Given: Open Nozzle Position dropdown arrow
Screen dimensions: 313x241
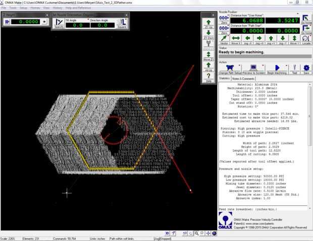Looking at the screenshot, I should (298, 14).
